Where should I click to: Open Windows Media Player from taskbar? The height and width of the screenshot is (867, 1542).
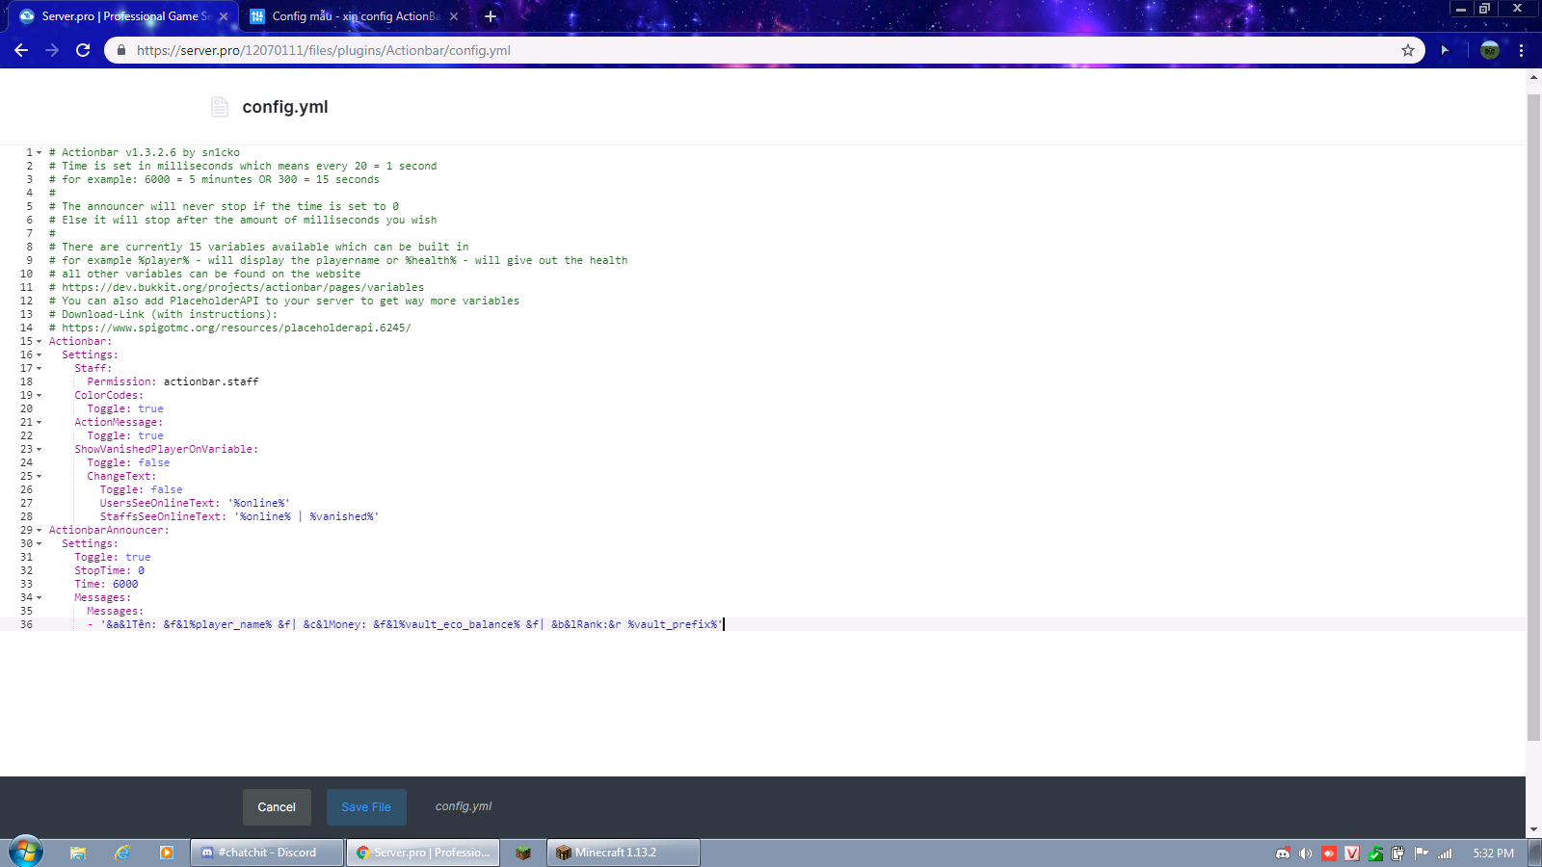coord(167,853)
